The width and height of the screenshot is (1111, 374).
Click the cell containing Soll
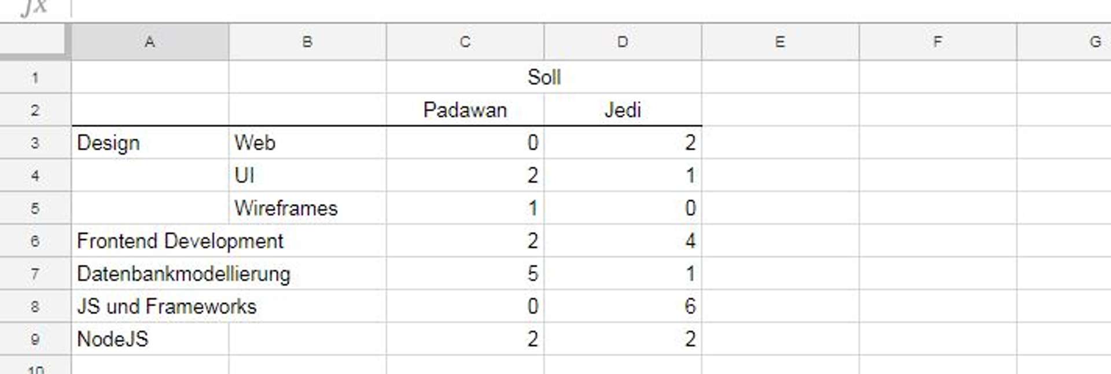[x=544, y=76]
